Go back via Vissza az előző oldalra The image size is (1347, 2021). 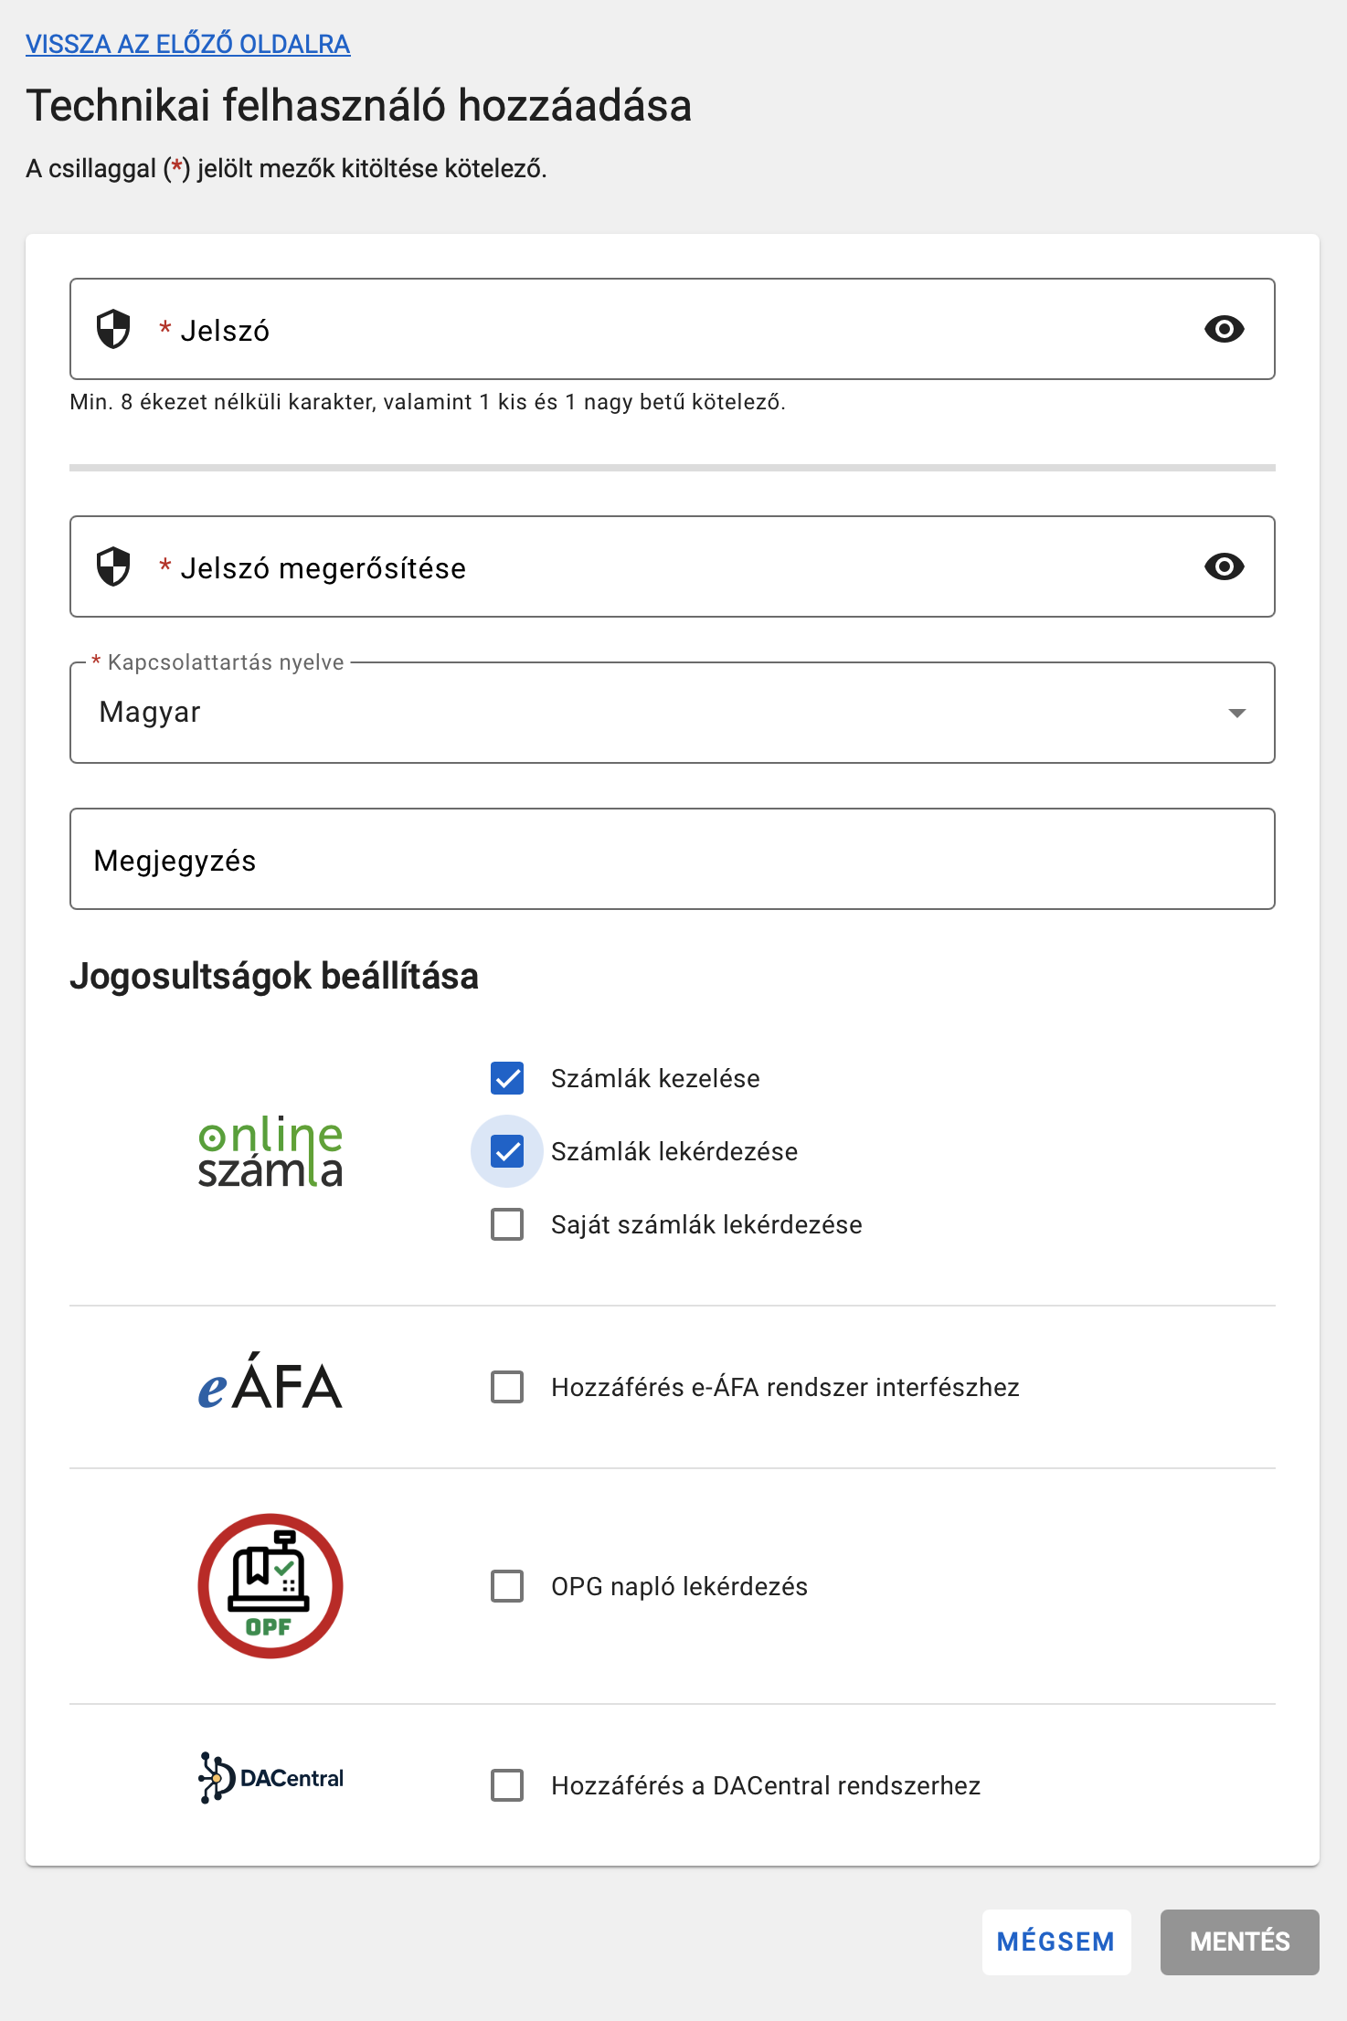(188, 44)
